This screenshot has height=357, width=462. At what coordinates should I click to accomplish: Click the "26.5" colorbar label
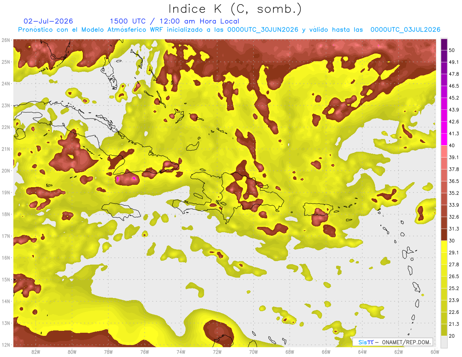click(x=454, y=277)
